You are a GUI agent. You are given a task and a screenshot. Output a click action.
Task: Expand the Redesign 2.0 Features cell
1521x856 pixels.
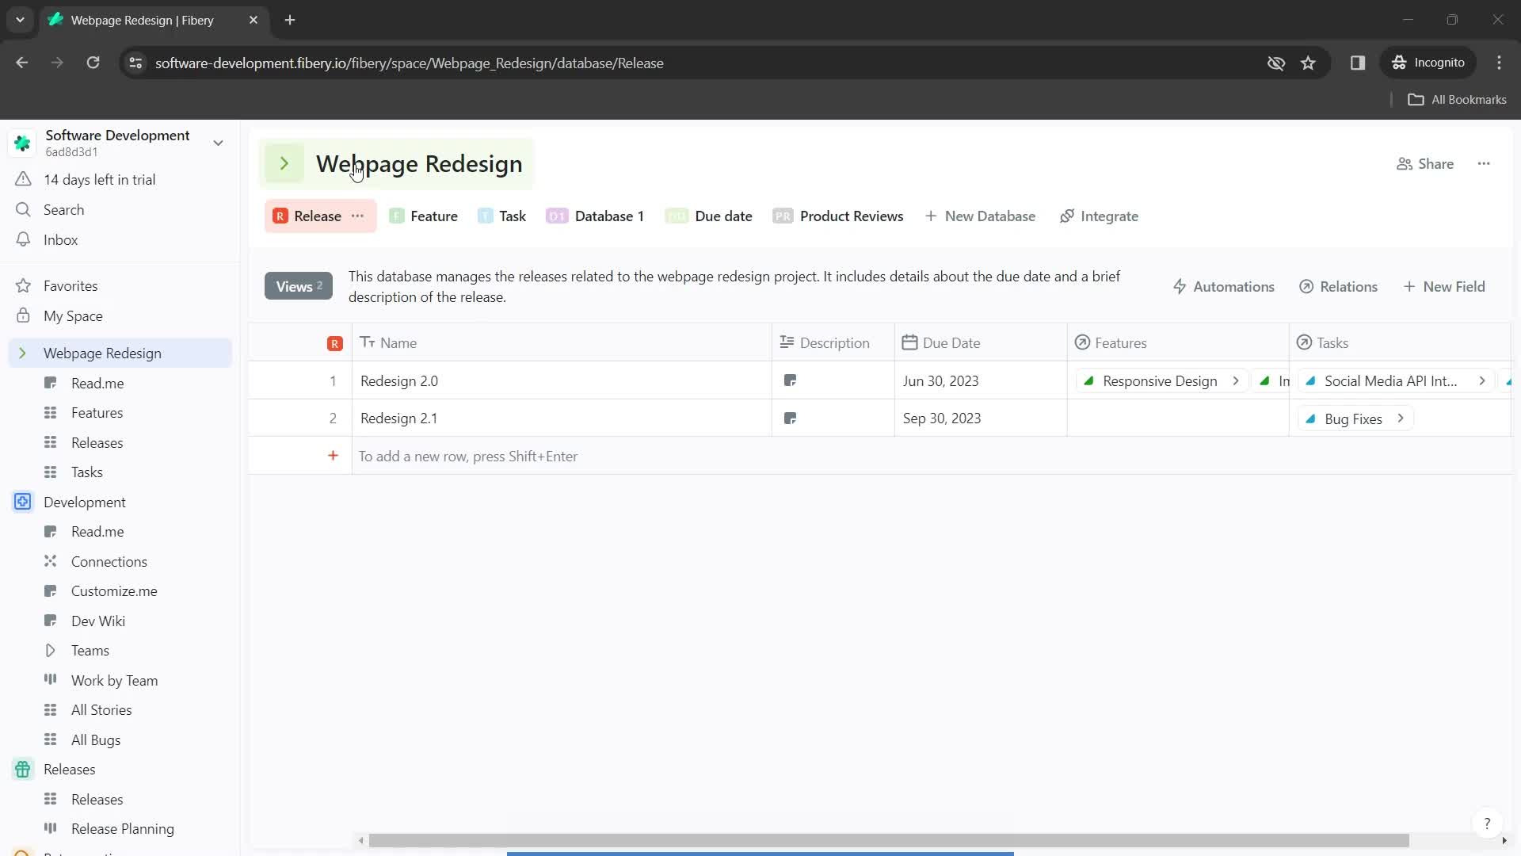point(1236,380)
